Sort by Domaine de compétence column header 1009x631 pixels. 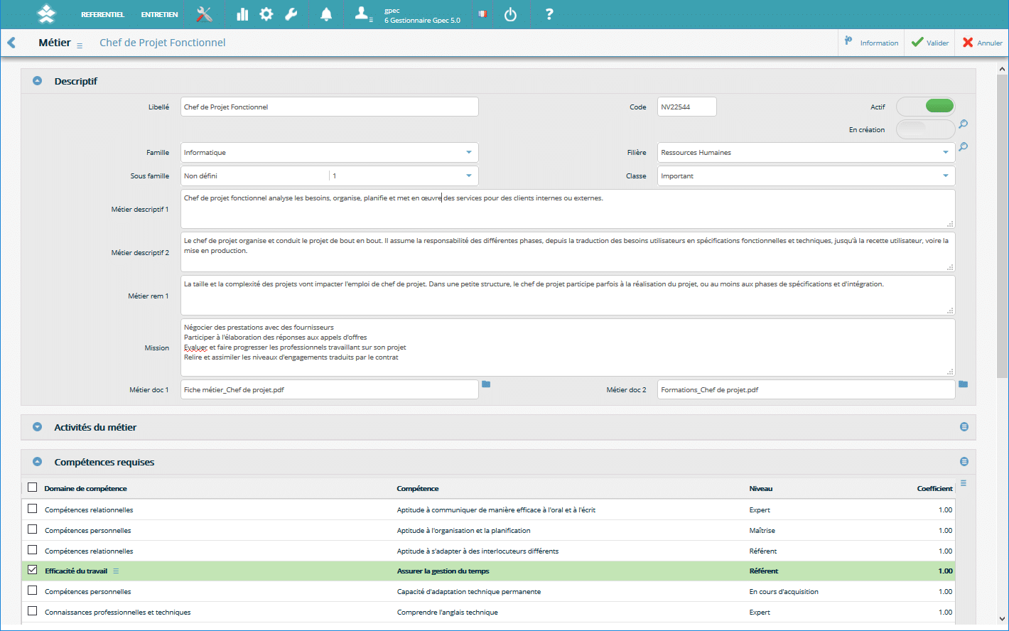(x=86, y=489)
